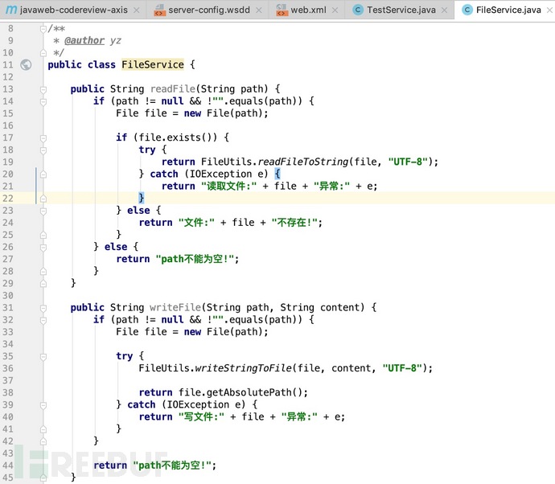The width and height of the screenshot is (555, 484).
Task: Click the writeStringToFile method call
Action: tap(244, 368)
